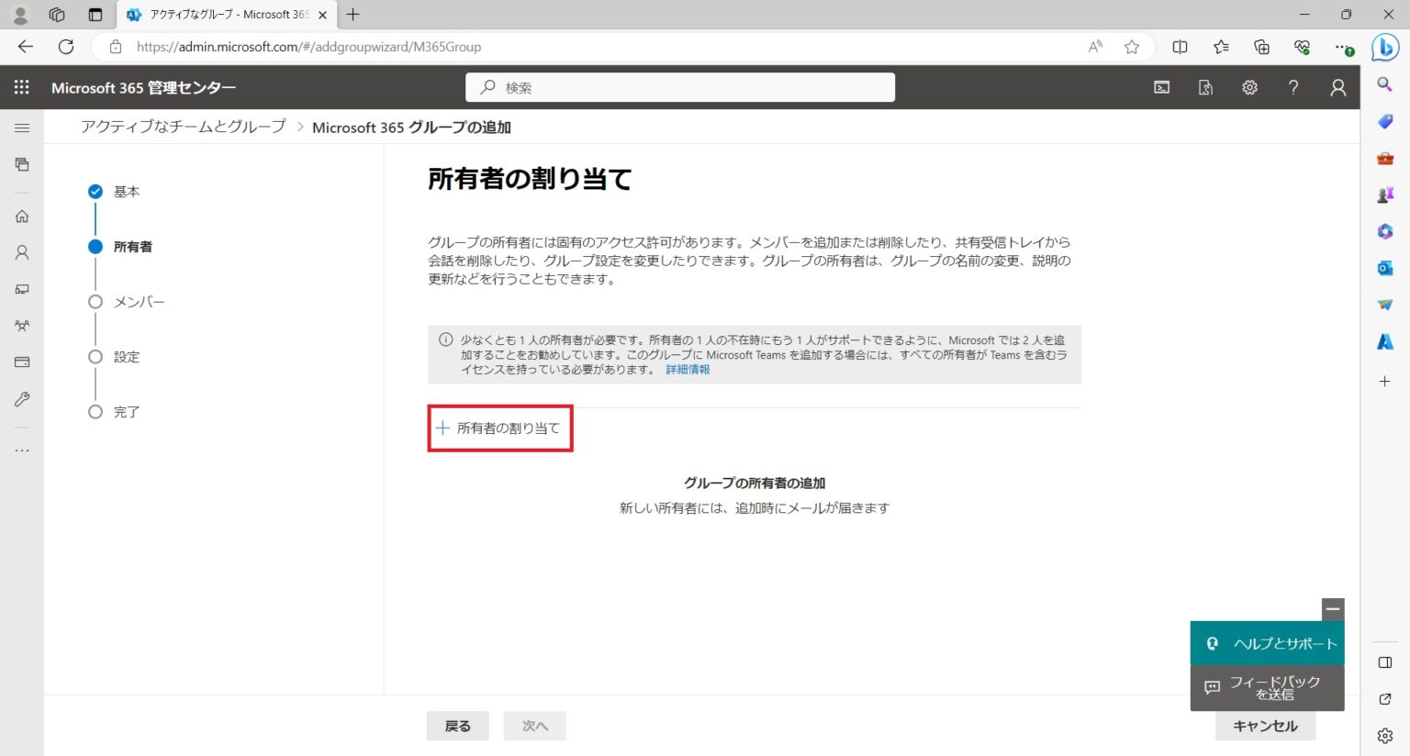1410x756 pixels.
Task: Click the help question mark icon
Action: click(x=1293, y=87)
